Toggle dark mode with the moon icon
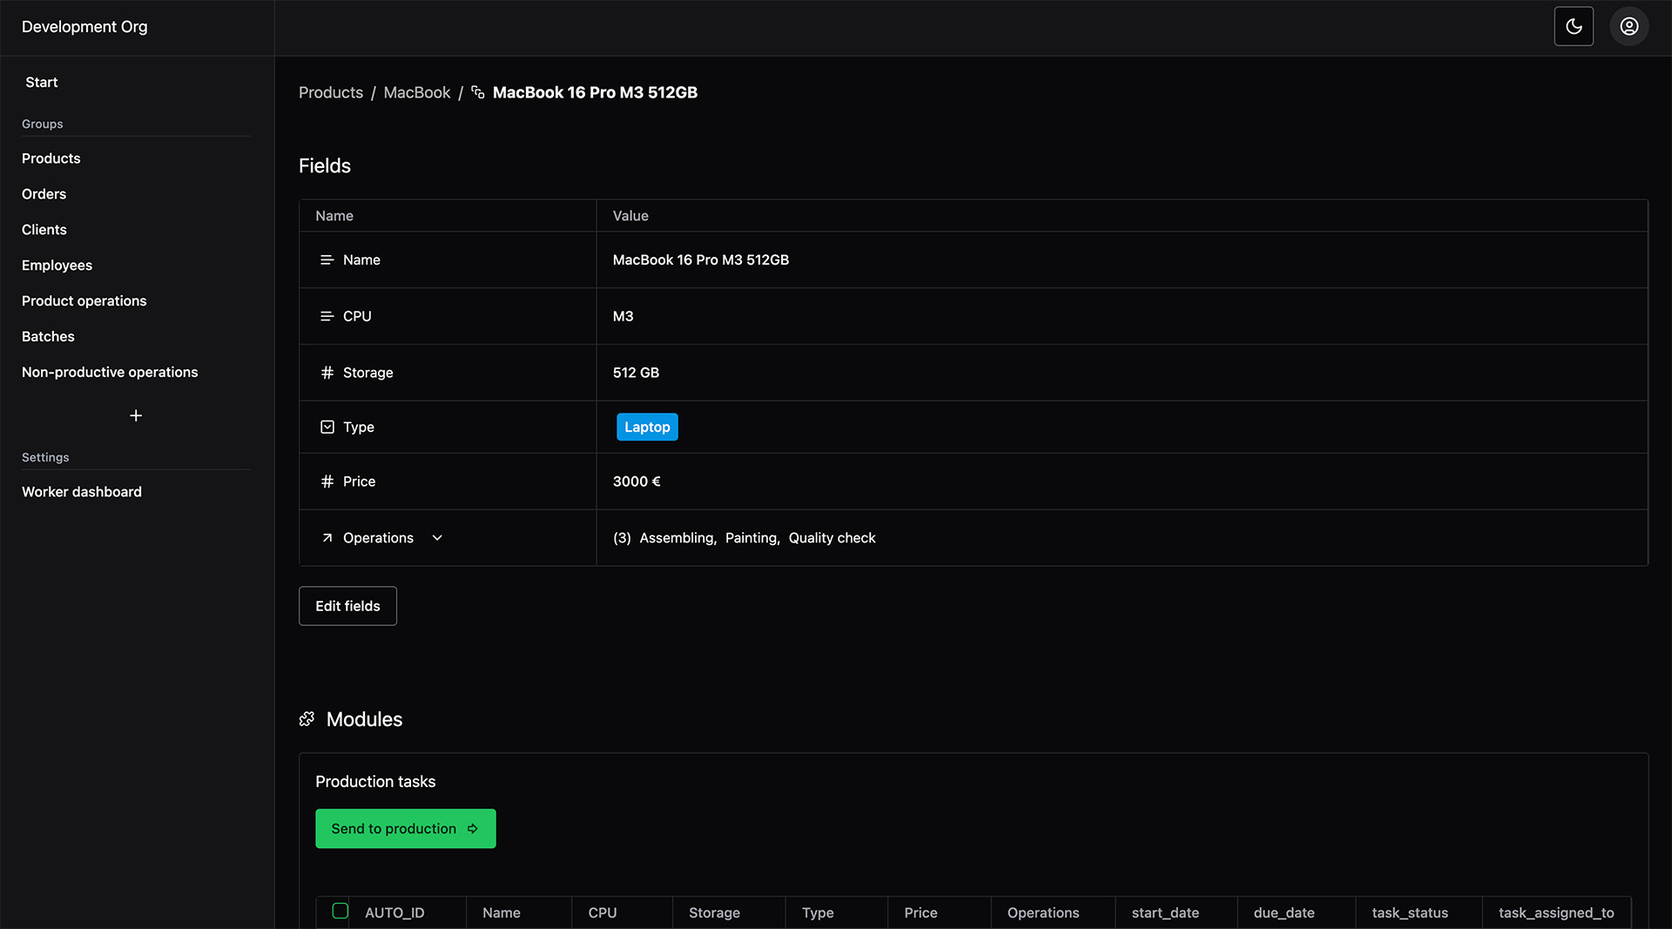 click(x=1574, y=26)
